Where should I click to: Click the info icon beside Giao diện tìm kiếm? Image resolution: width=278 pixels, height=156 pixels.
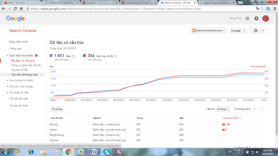36,55
